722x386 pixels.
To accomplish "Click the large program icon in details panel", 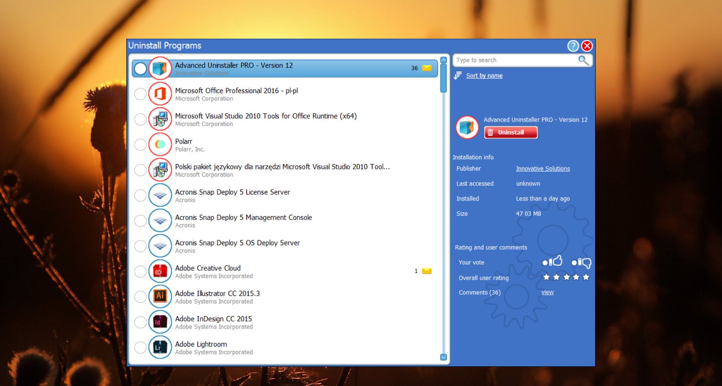I will 467,127.
